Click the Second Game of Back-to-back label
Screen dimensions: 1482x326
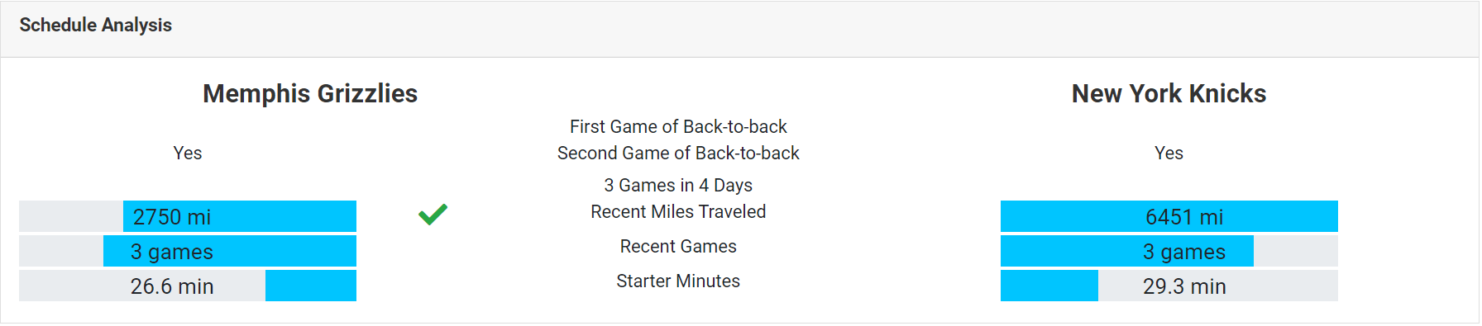(x=678, y=153)
